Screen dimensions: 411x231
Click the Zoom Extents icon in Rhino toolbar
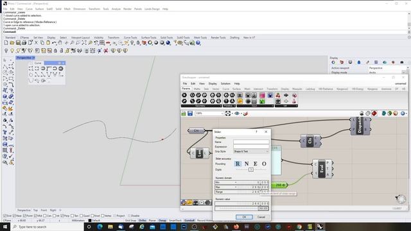click(x=84, y=43)
